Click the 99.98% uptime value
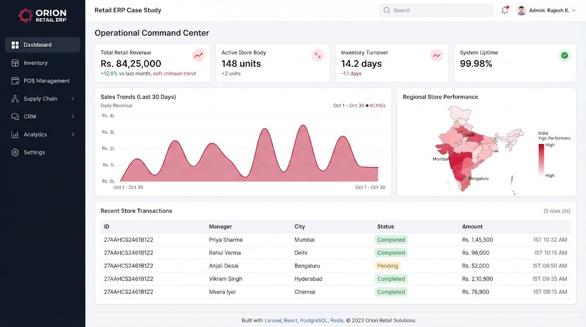 click(476, 63)
